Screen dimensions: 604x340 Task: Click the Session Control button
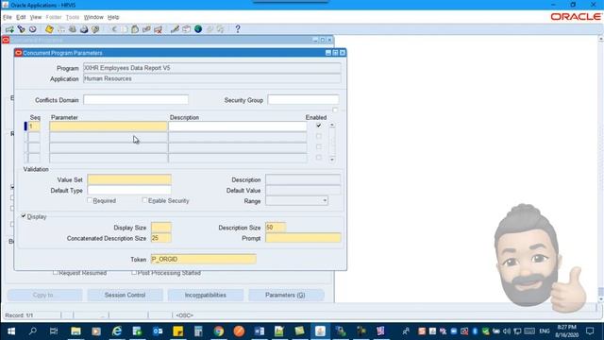point(125,295)
